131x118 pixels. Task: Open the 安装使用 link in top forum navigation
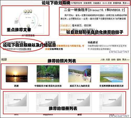click(88, 3)
